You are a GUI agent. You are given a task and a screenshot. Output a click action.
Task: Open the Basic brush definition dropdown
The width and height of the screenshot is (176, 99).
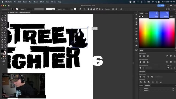coord(56,9)
